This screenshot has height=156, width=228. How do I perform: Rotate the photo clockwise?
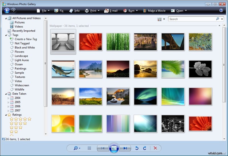[144, 148]
